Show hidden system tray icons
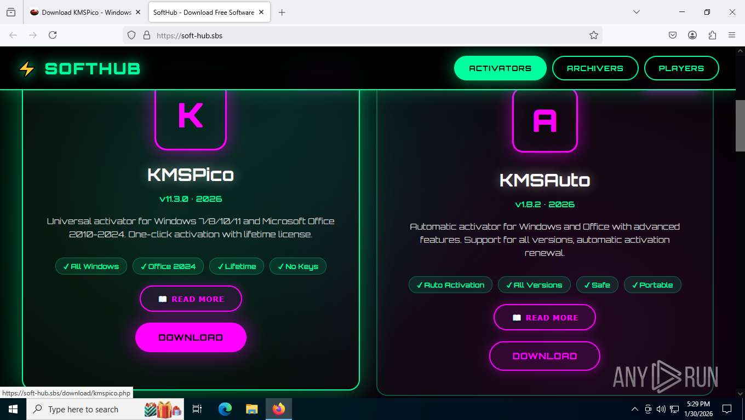The image size is (745, 420). pos(635,409)
